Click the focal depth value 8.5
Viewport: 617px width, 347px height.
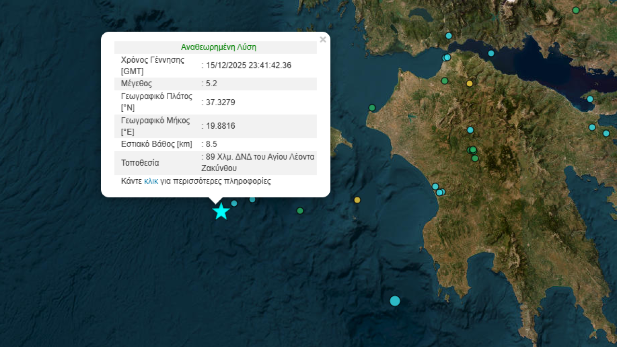(x=211, y=144)
